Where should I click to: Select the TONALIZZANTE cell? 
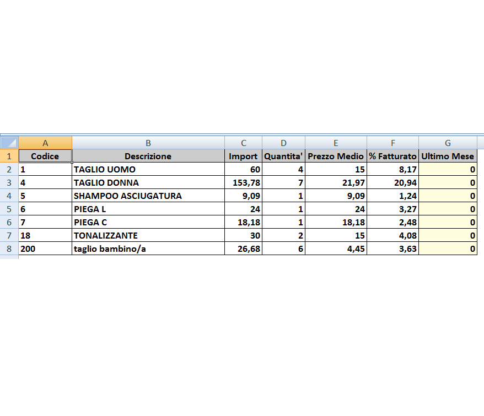tap(148, 235)
